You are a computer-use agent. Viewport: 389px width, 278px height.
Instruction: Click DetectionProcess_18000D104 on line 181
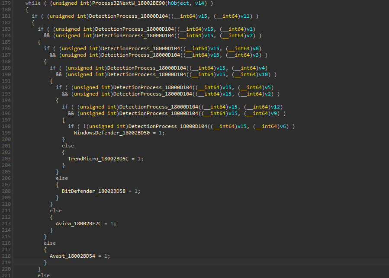tap(129, 16)
